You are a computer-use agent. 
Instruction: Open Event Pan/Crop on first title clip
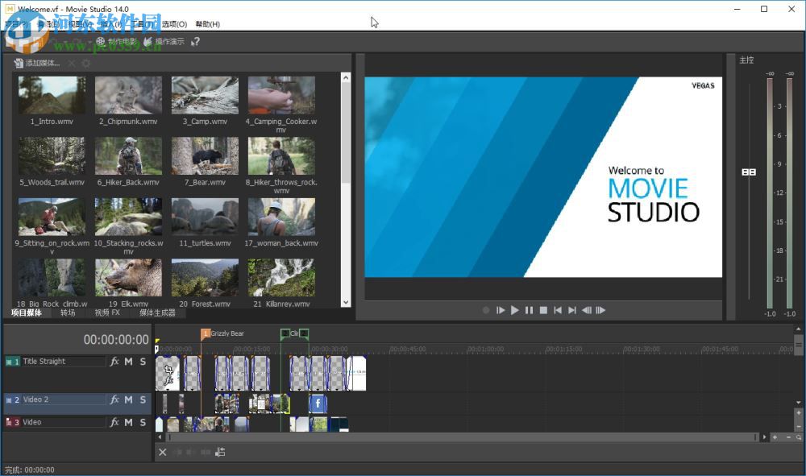[168, 369]
